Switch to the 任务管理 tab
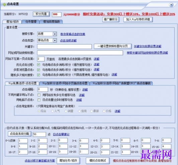 click(31, 22)
